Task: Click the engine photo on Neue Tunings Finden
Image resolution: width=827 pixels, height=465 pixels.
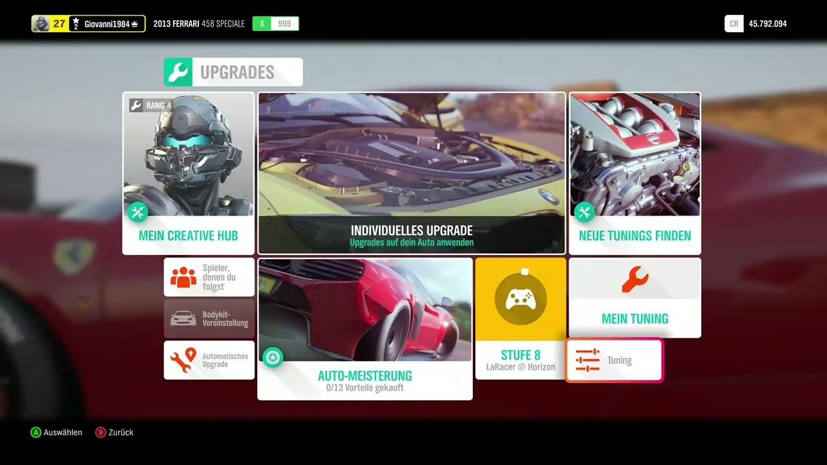Action: (x=635, y=154)
